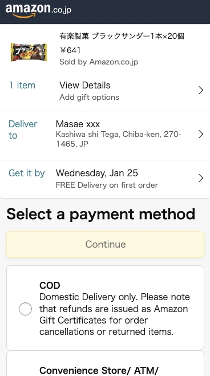Open the Get it by section
This screenshot has height=376, width=210.
click(105, 179)
